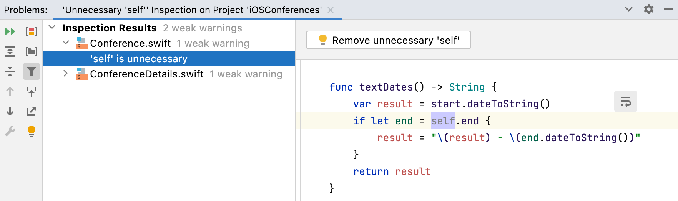Screen dimensions: 678x201
Task: Open the tabs dropdown chevron
Action: pos(629,9)
